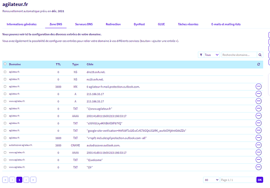Open actions menu for MX record row
The height and width of the screenshot is (188, 270).
click(259, 86)
